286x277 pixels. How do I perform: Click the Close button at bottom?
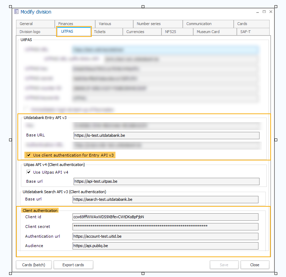[255, 265]
